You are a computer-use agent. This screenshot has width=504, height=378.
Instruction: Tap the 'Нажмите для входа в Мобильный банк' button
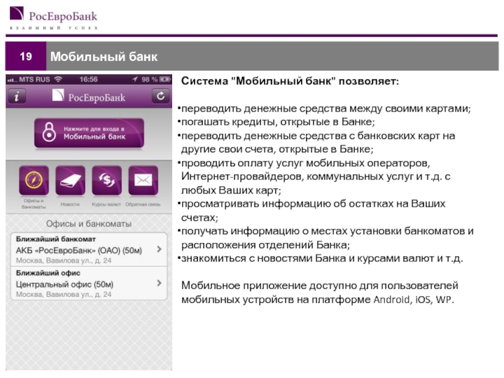[89, 133]
